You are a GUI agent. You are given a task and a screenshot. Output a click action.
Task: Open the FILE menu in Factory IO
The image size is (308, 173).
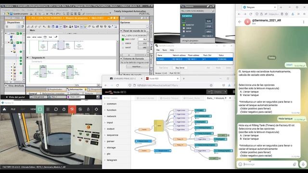tap(13, 109)
